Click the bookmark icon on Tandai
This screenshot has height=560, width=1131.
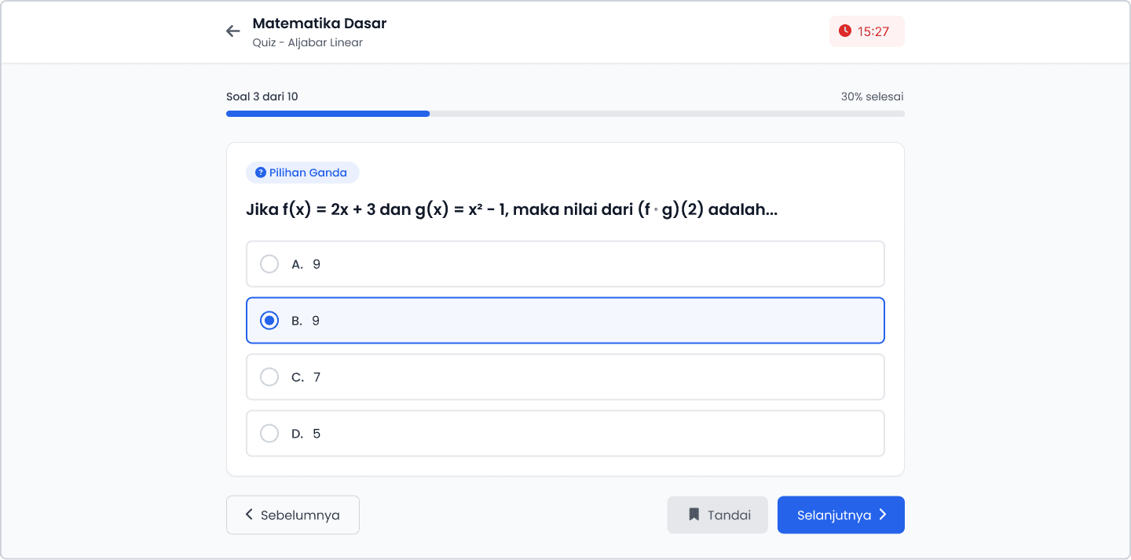tap(694, 515)
